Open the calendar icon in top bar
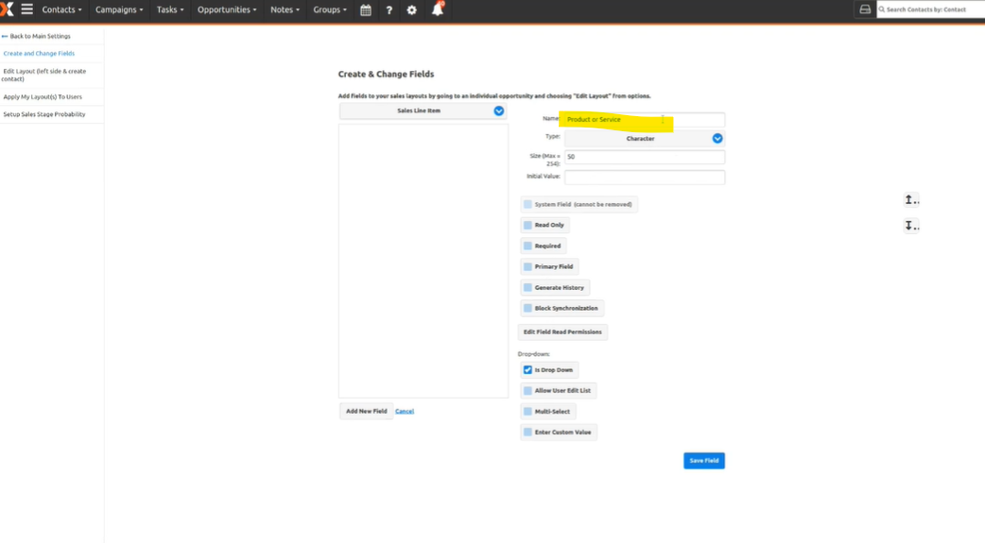Viewport: 985px width, 543px height. click(x=366, y=9)
